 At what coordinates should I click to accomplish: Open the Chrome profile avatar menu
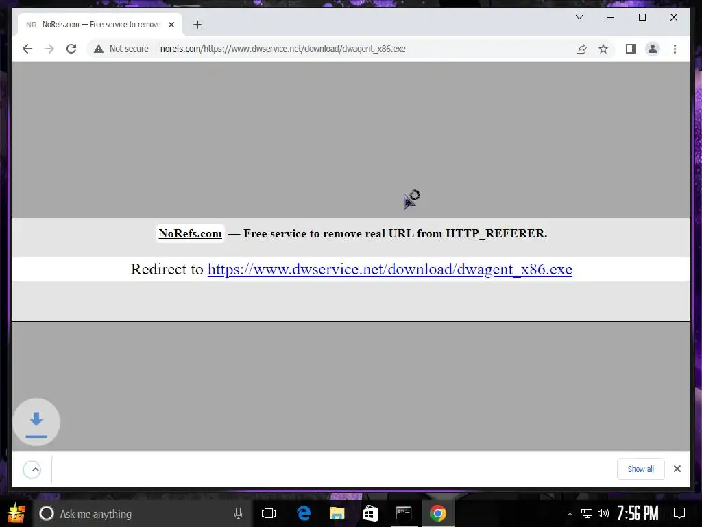653,49
